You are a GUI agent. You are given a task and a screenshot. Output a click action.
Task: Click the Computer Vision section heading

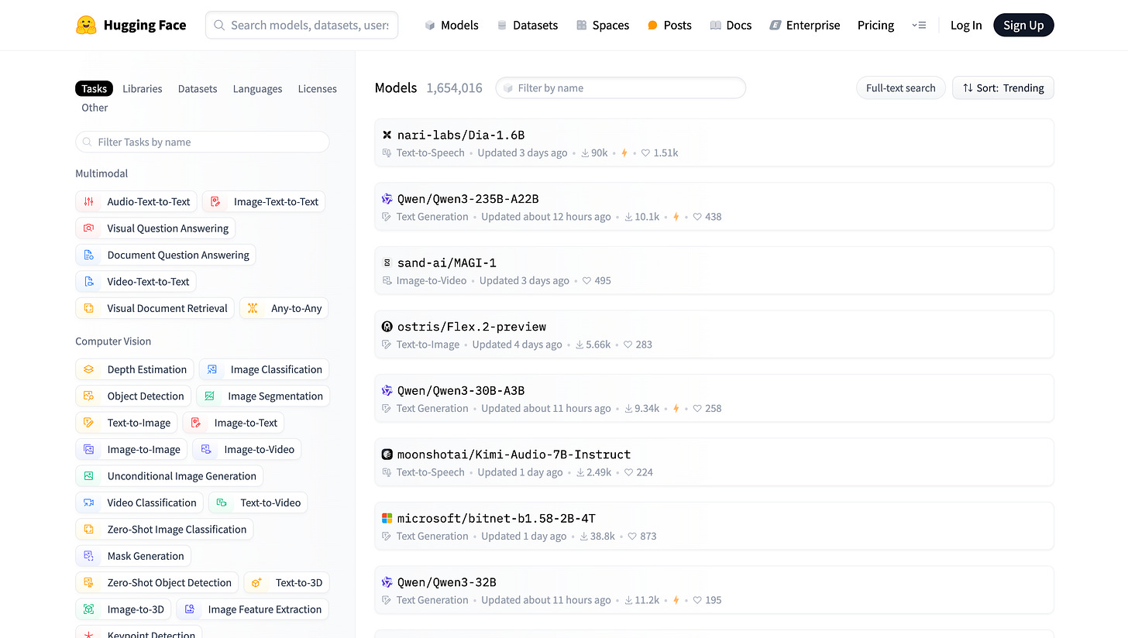[113, 341]
